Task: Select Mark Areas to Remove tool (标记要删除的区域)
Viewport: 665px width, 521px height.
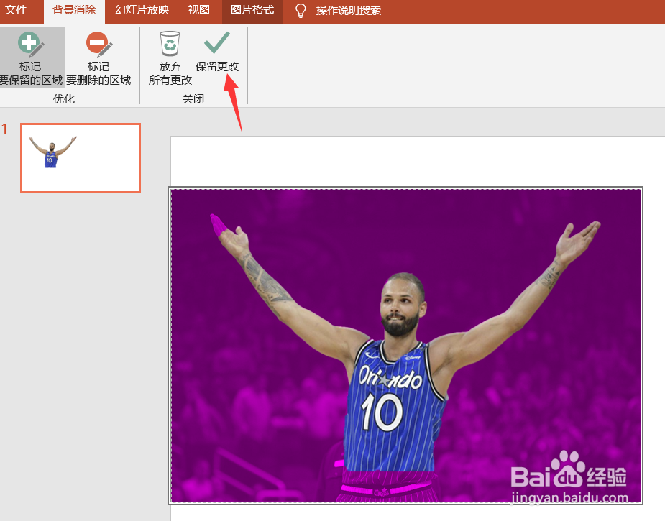Action: (98, 58)
